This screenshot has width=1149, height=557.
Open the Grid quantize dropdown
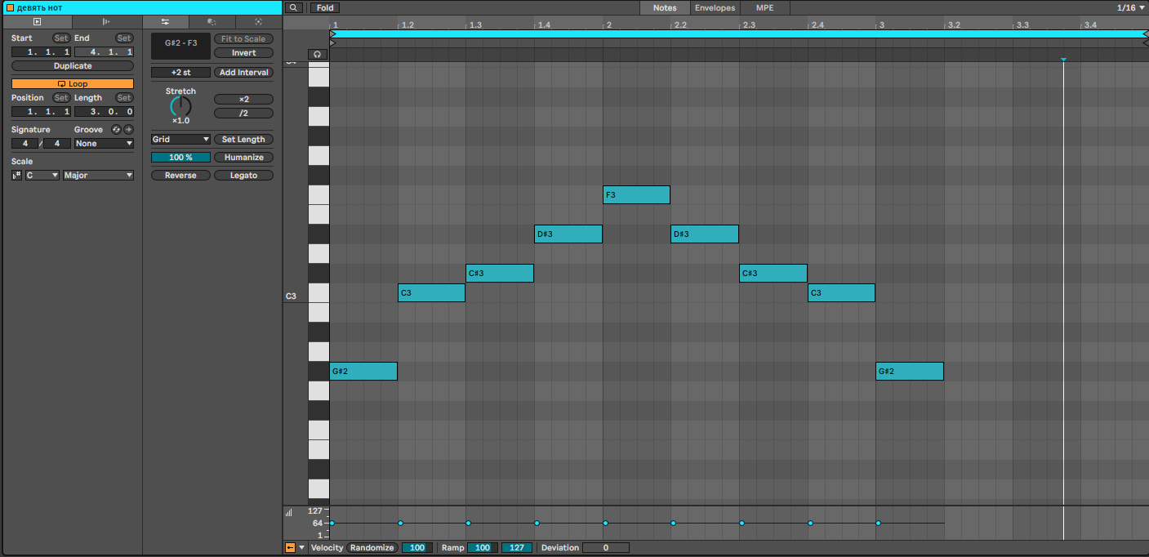pos(180,140)
